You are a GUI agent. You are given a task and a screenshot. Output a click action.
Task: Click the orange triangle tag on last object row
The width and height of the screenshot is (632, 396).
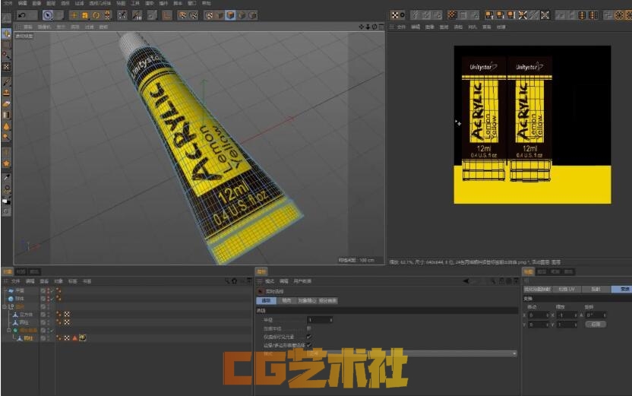point(74,338)
